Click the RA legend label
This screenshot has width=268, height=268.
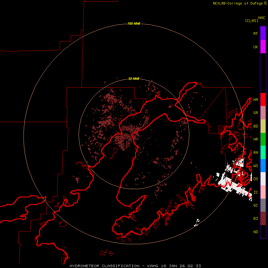[x=255, y=153]
